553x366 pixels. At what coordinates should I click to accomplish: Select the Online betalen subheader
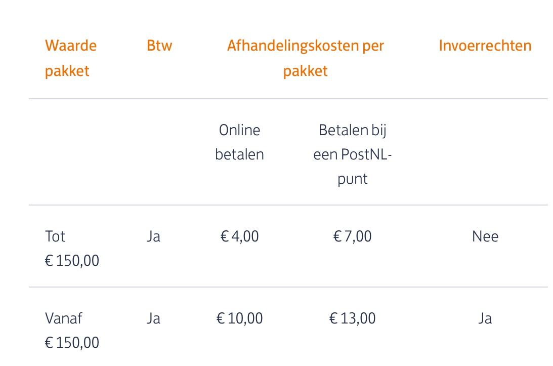239,142
